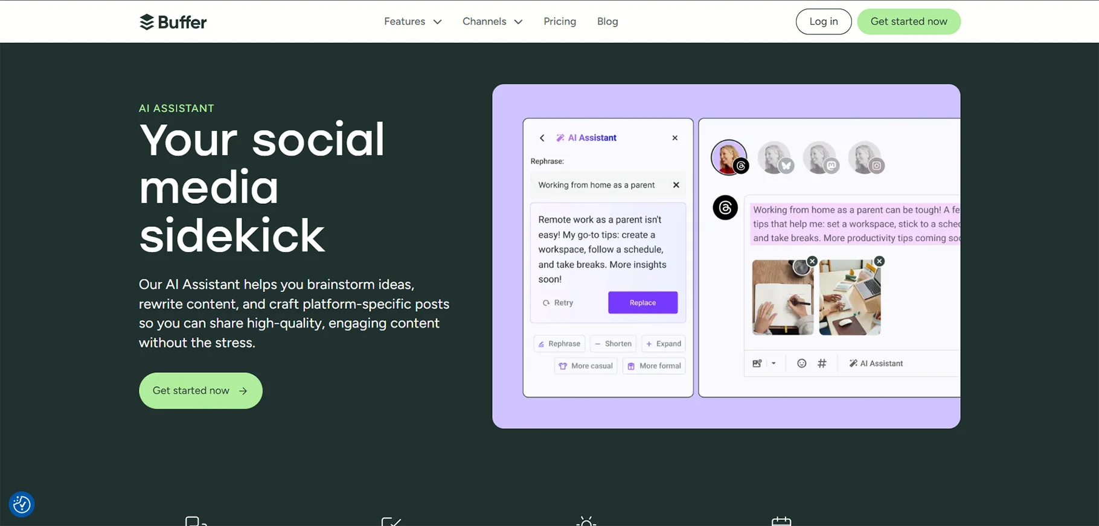Viewport: 1099px width, 526px height.
Task: Click the 'Remote work as a parent' suggestion text
Action: (603, 250)
